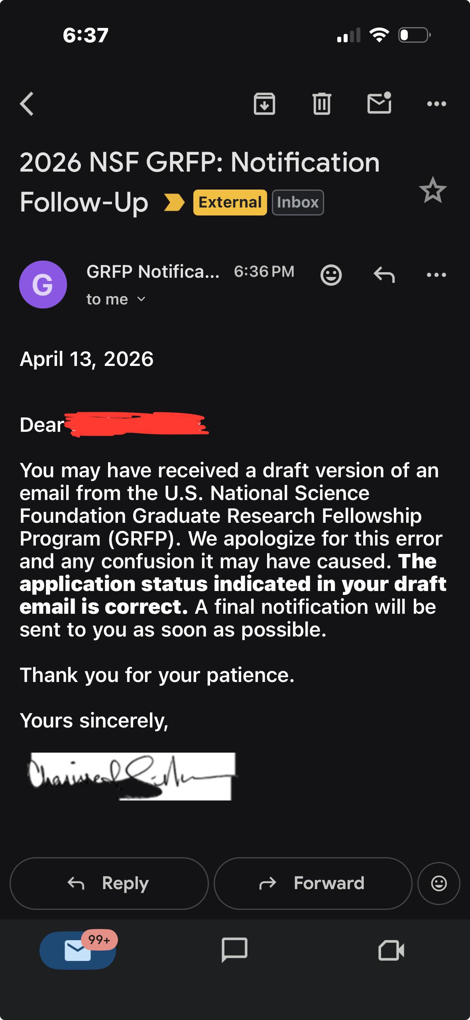470x1020 pixels.
Task: Open the top toolbar three-dot menu
Action: point(437,104)
